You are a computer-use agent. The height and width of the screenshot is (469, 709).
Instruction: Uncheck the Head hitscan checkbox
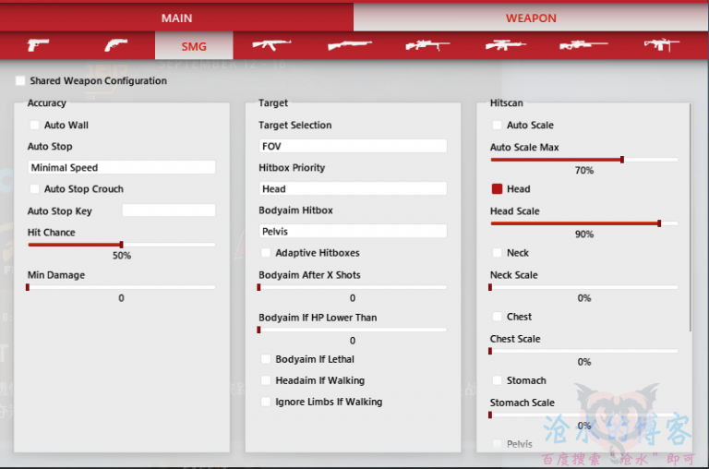497,189
